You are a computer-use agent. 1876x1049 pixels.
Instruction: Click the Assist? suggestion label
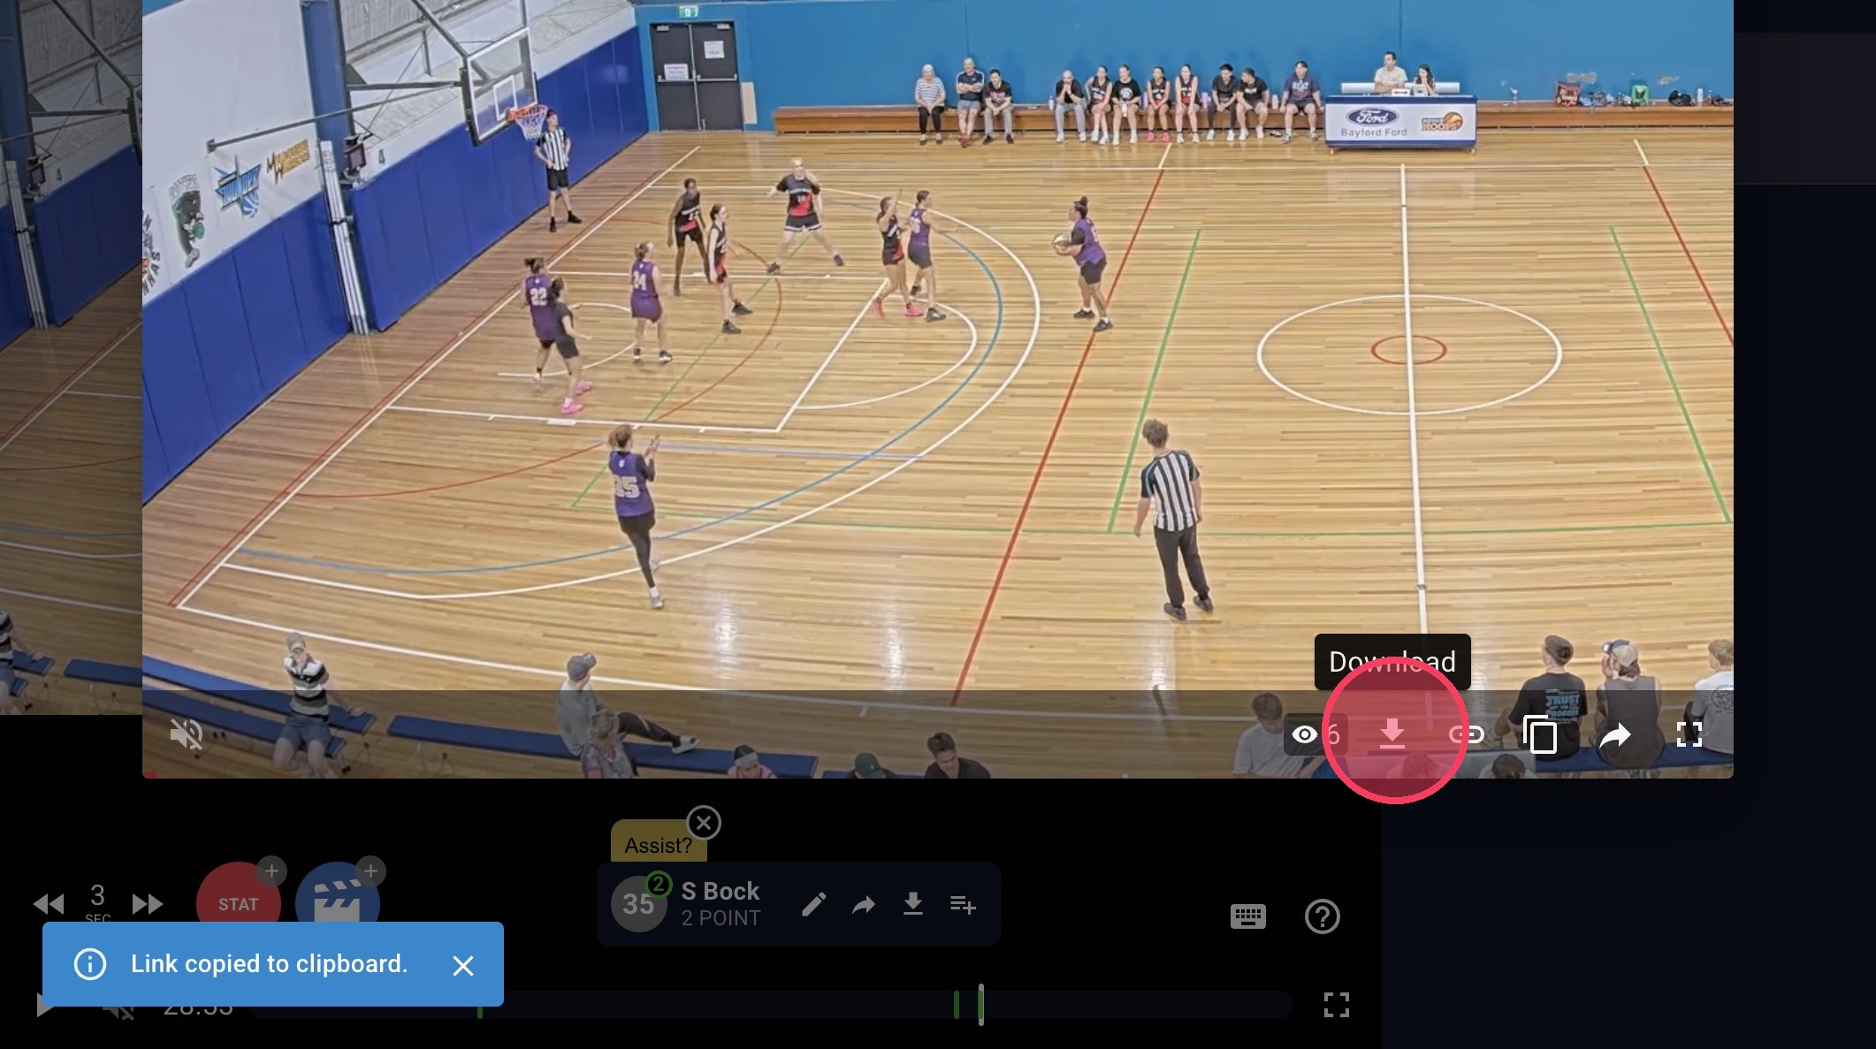(x=658, y=846)
